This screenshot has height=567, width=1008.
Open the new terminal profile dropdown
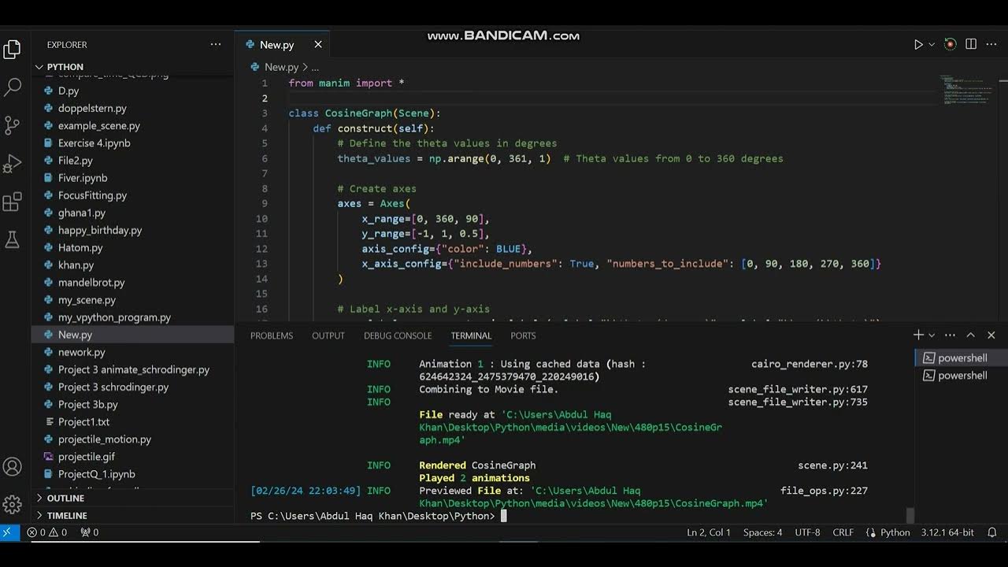932,335
